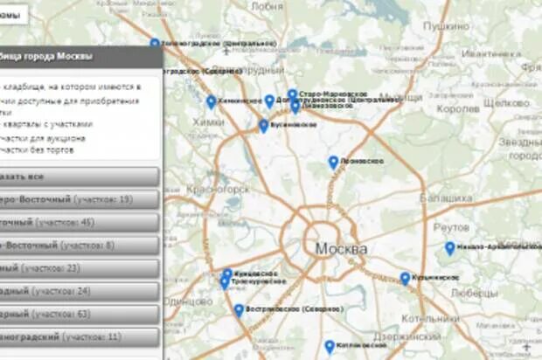
Task: Click the Красногорск label on map
Action: coord(218,190)
